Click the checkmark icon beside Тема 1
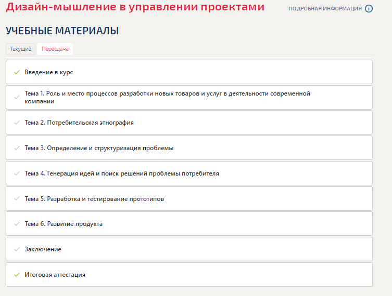 pos(17,98)
